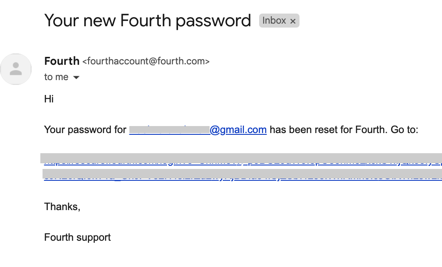Click the "has been reset for Fourth" text
This screenshot has width=442, height=267.
[x=328, y=130]
